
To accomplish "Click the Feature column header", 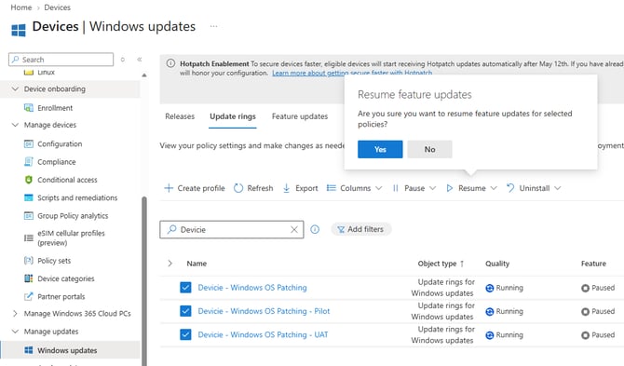I will [x=593, y=264].
